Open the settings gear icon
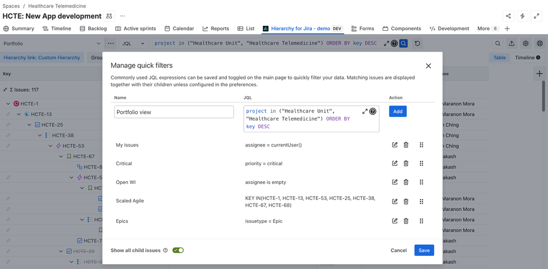This screenshot has width=548, height=269. click(525, 44)
